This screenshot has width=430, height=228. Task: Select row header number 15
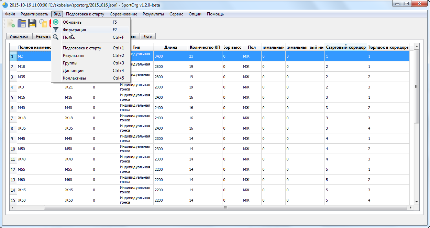click(x=13, y=200)
